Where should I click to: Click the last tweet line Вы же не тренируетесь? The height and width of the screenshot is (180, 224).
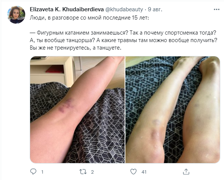coord(76,48)
